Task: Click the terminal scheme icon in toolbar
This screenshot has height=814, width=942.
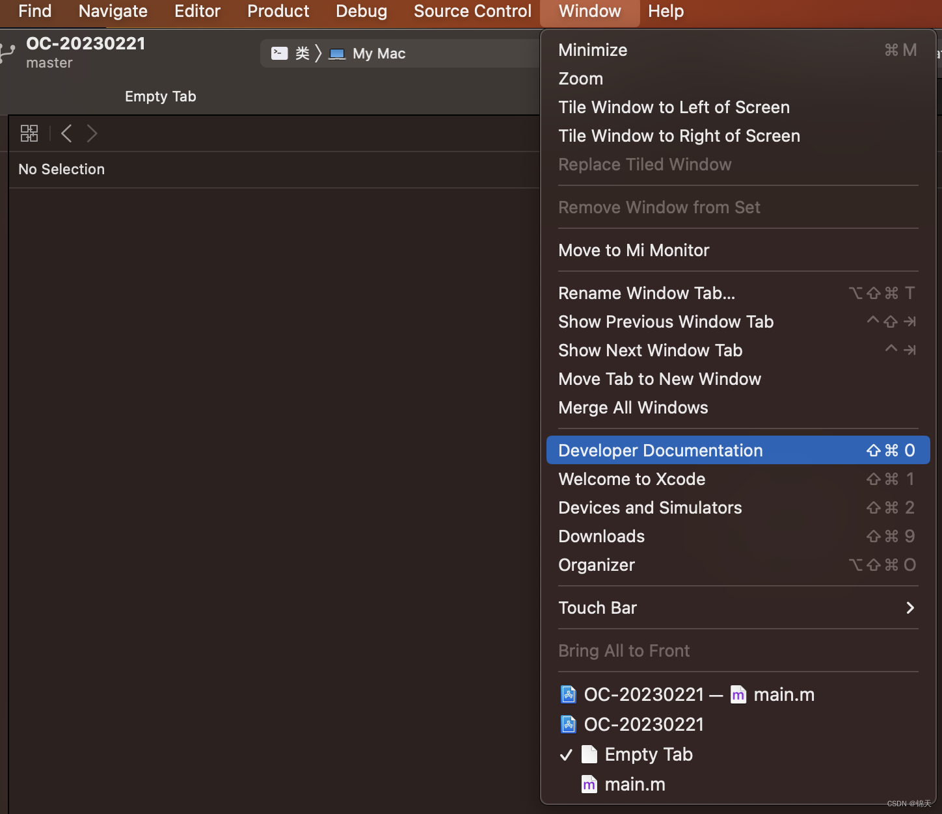Action: point(280,53)
